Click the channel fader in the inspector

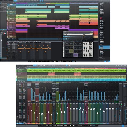click(x=1, y=40)
